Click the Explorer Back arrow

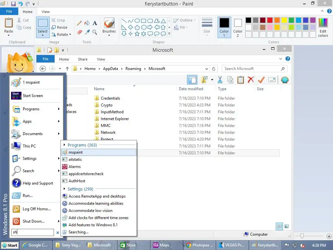click(x=43, y=69)
